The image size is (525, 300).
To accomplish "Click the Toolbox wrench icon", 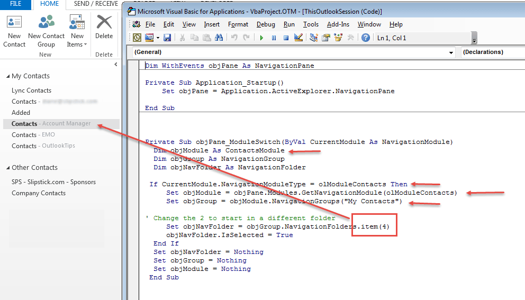I will click(350, 38).
